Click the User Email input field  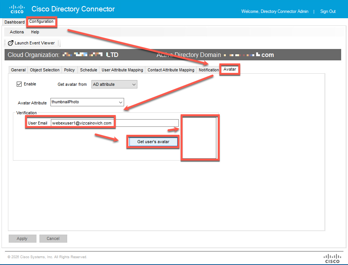click(115, 123)
